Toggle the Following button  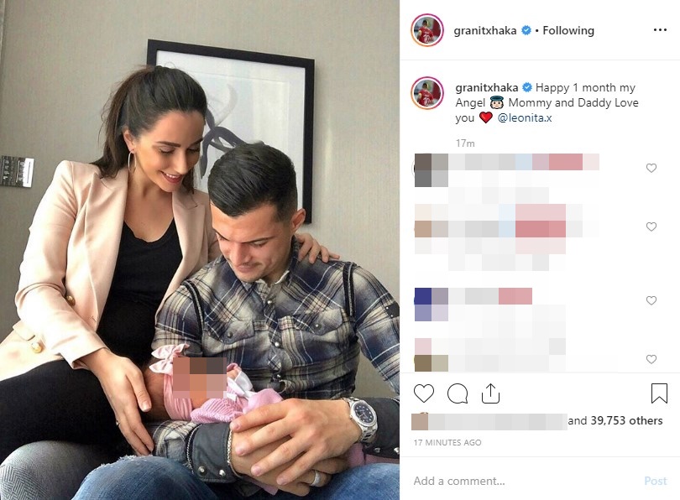point(568,30)
